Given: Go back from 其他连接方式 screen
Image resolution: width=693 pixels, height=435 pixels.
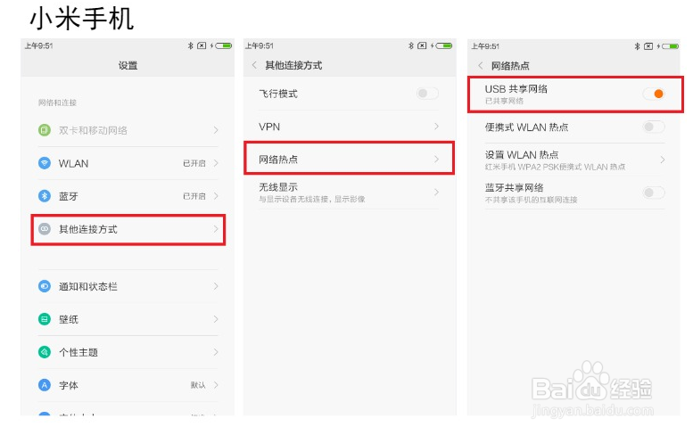Looking at the screenshot, I should pyautogui.click(x=254, y=65).
